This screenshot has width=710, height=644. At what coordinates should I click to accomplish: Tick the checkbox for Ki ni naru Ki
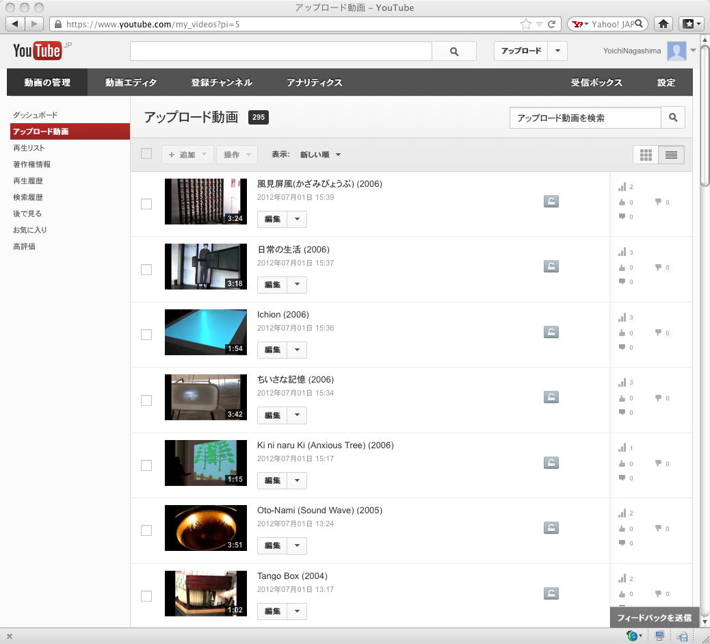146,465
